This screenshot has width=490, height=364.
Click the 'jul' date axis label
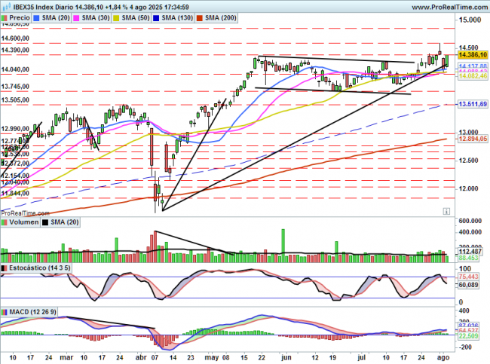pos(361,357)
